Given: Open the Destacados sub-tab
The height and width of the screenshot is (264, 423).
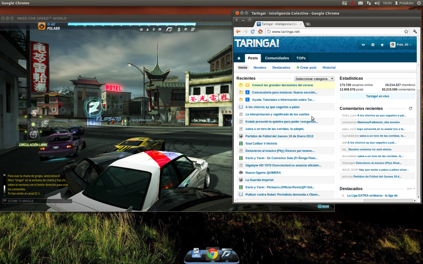Looking at the screenshot, I should (x=281, y=68).
